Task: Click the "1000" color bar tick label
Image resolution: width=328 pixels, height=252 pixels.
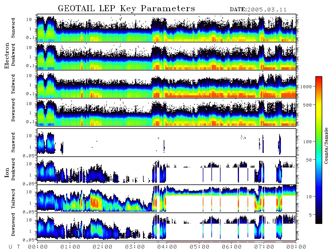Action: coord(306,87)
